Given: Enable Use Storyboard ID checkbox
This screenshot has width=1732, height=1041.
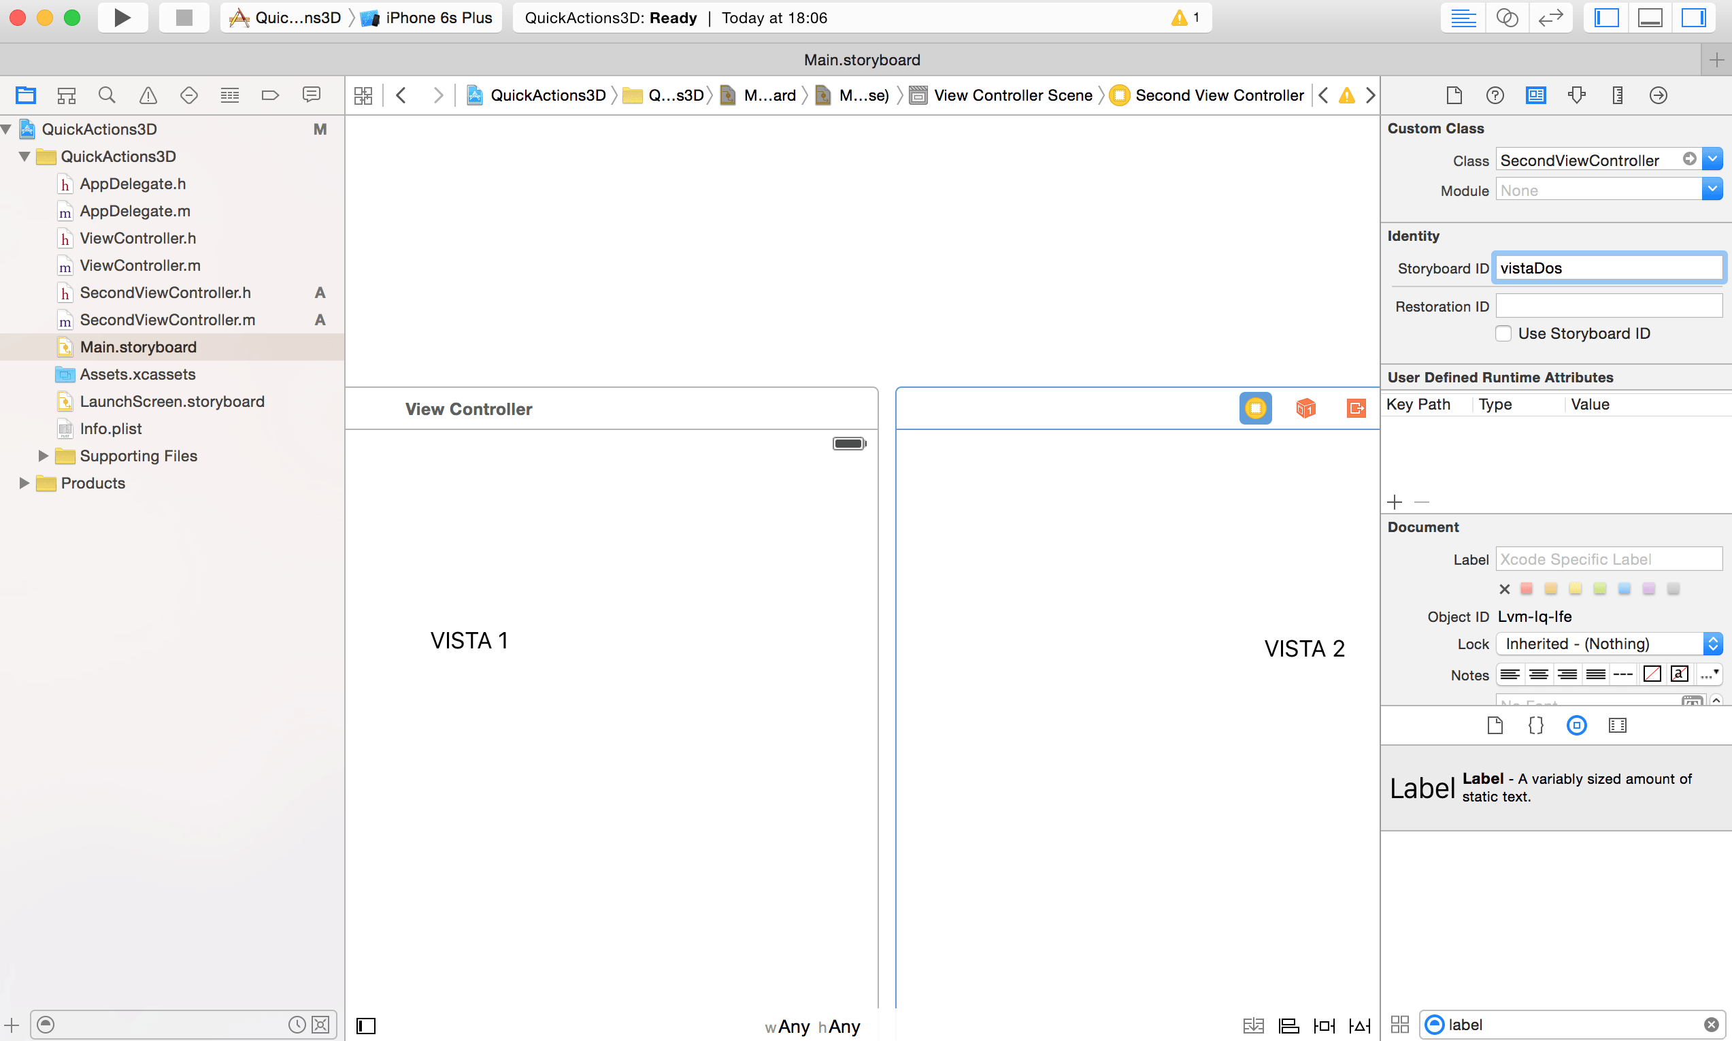Looking at the screenshot, I should (x=1503, y=333).
